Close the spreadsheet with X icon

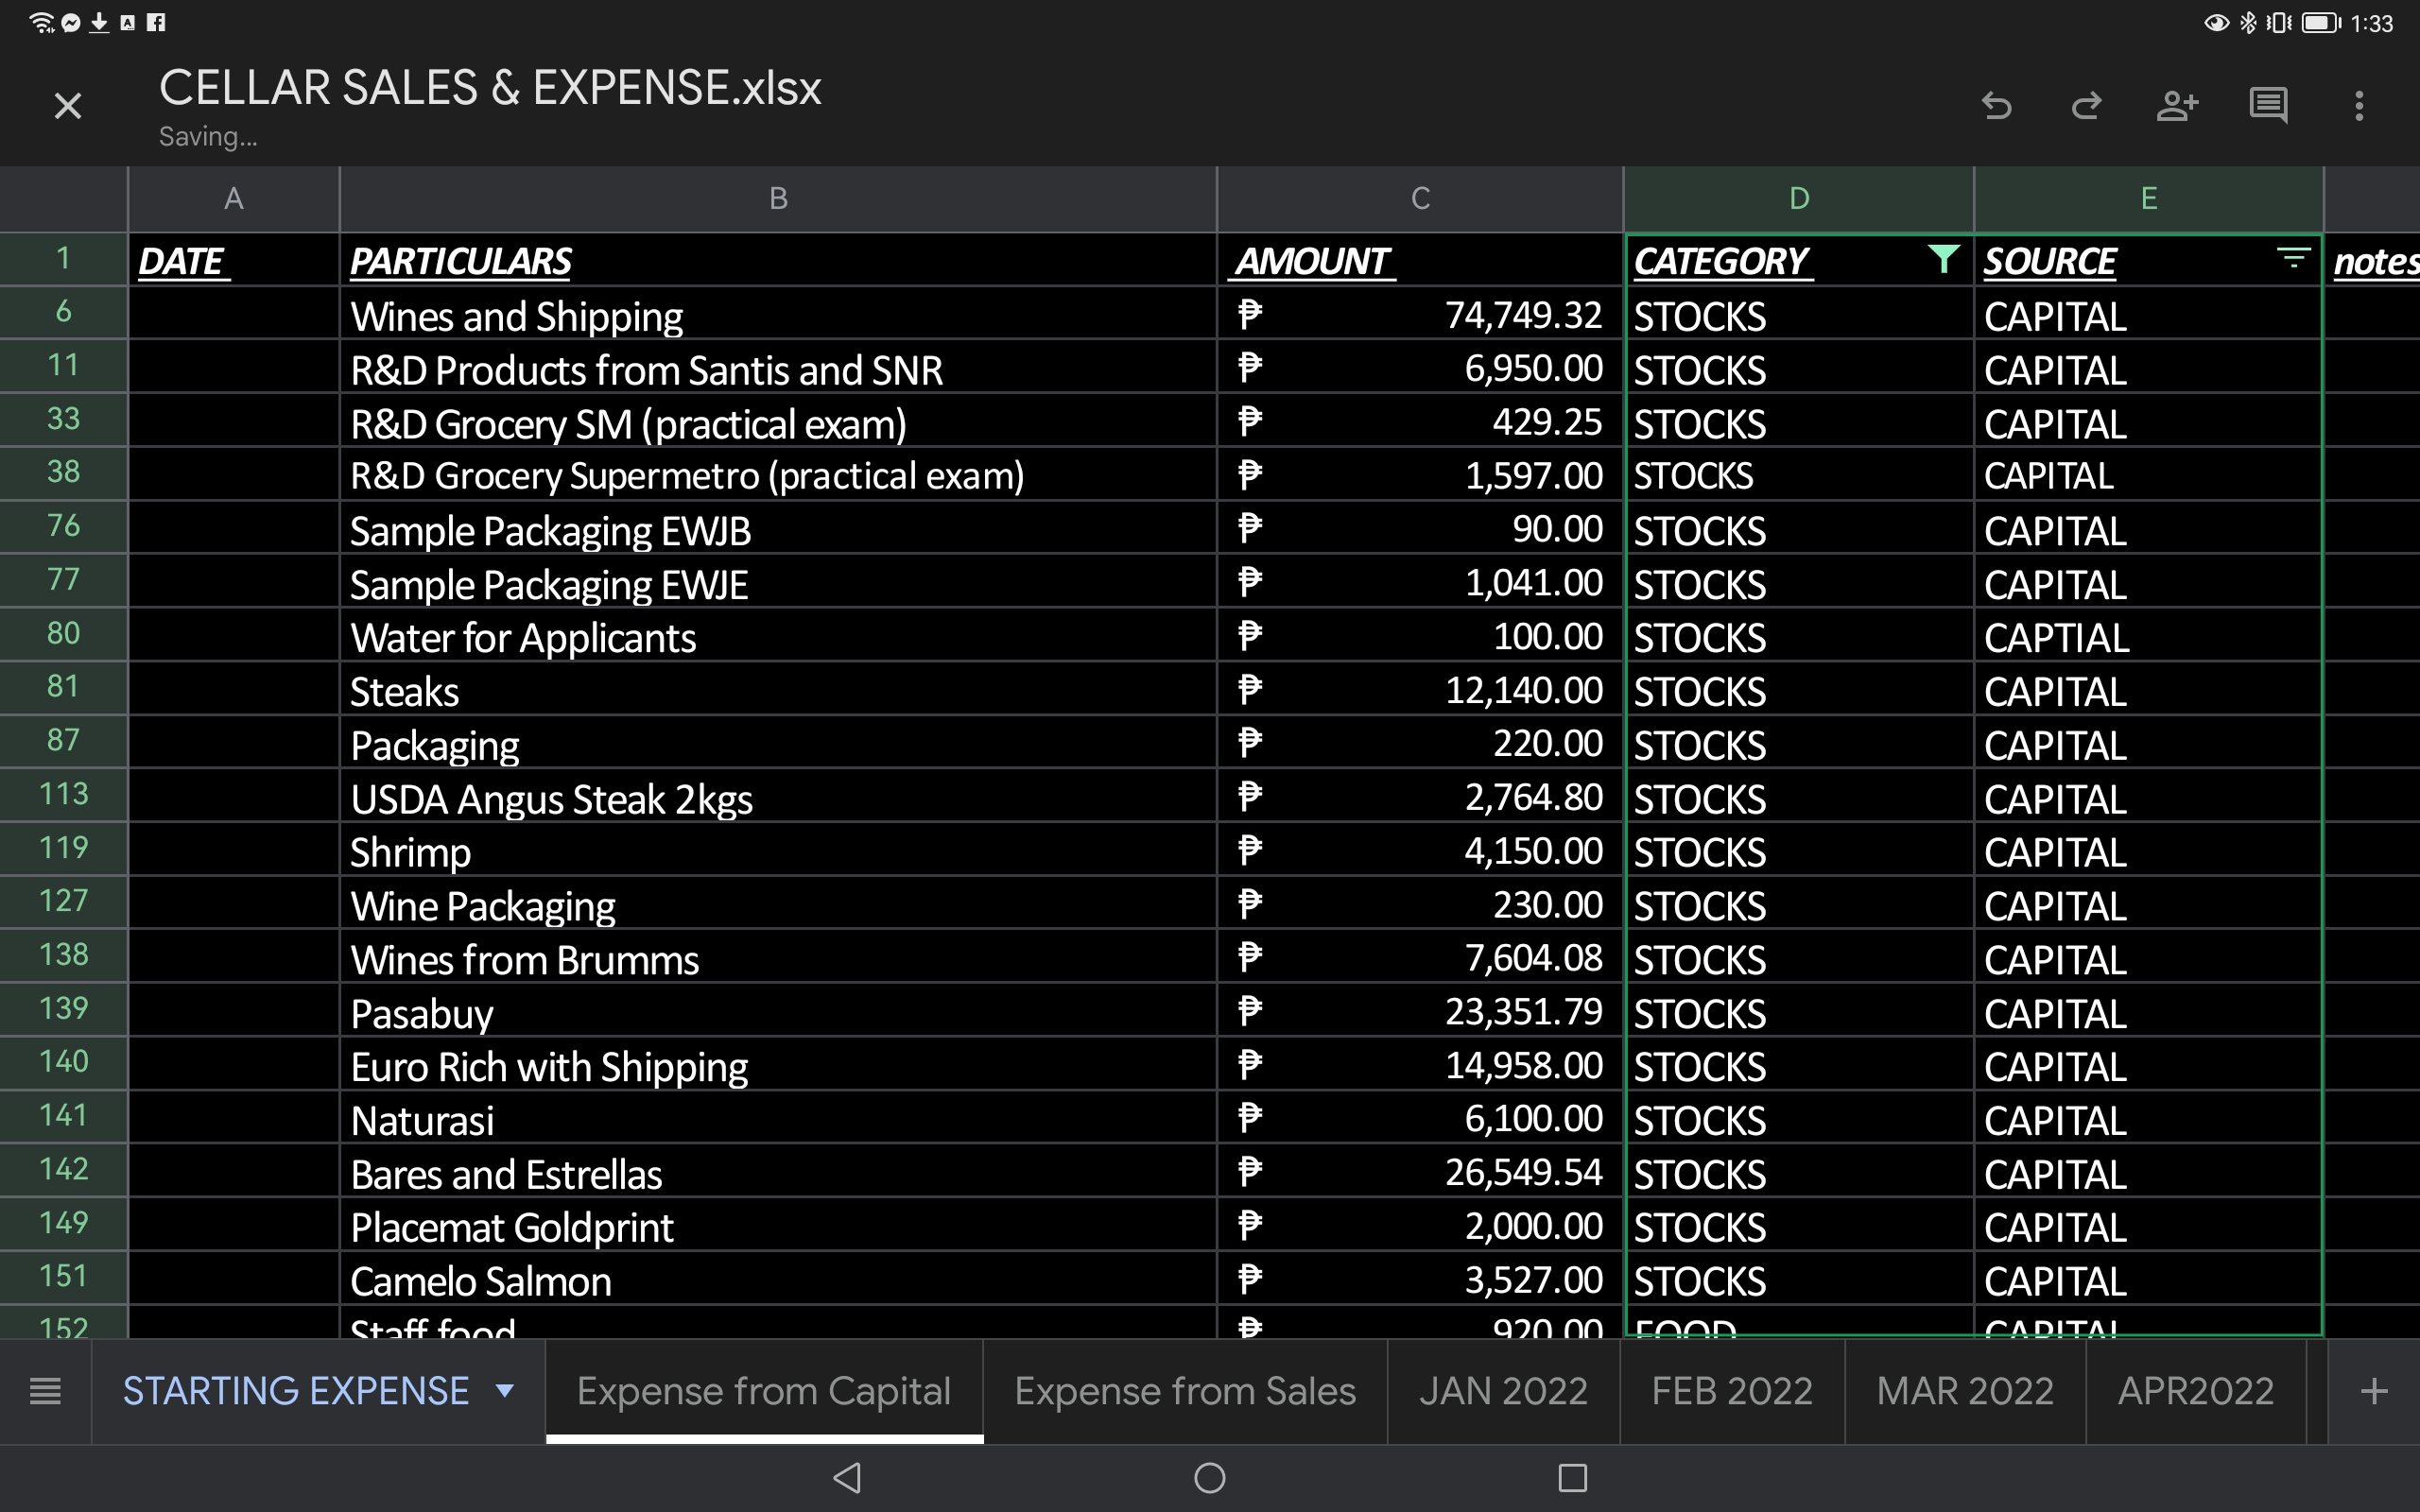[x=68, y=105]
